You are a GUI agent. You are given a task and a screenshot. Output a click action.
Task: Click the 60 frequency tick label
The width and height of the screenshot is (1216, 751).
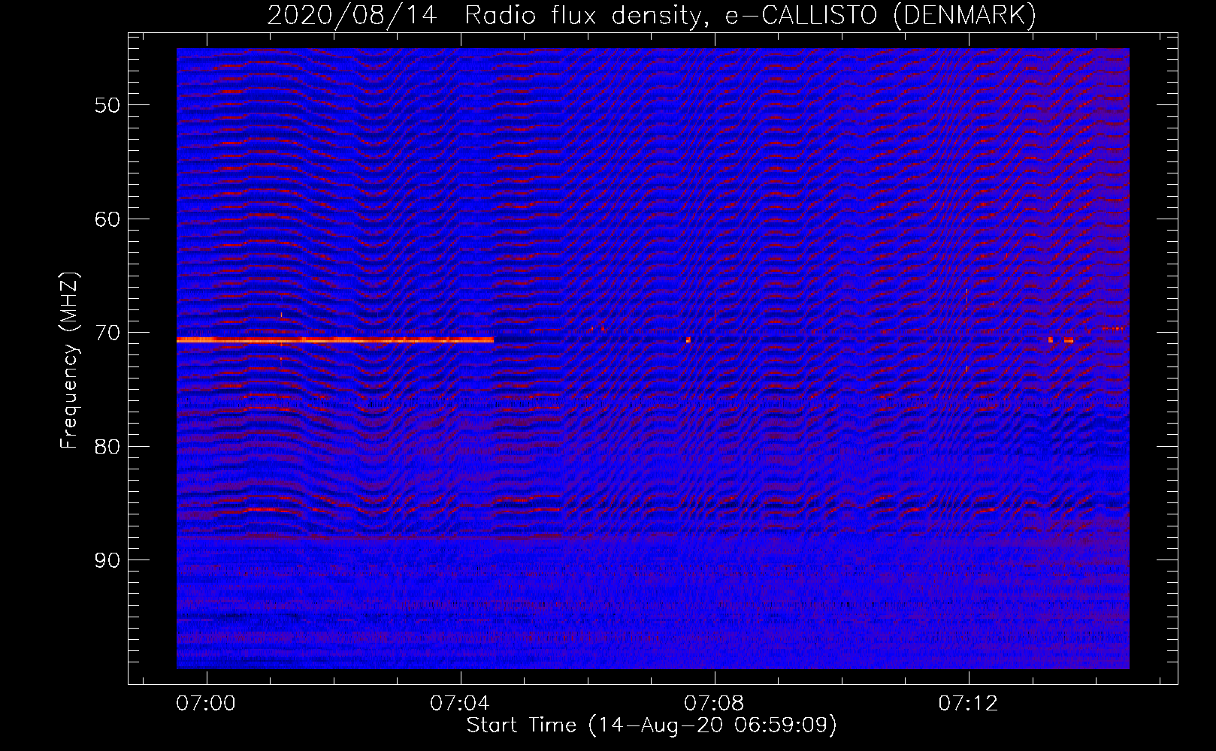pos(108,219)
